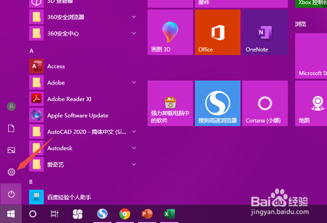The width and height of the screenshot is (327, 223).
Task: Open Sogou browser from taskbar
Action: [102, 214]
